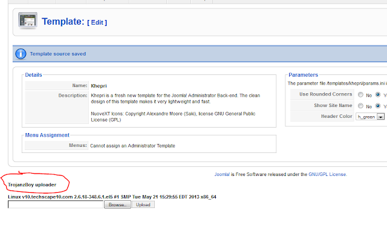Click the Linux v10.techscape10.com server info line

click(112, 197)
